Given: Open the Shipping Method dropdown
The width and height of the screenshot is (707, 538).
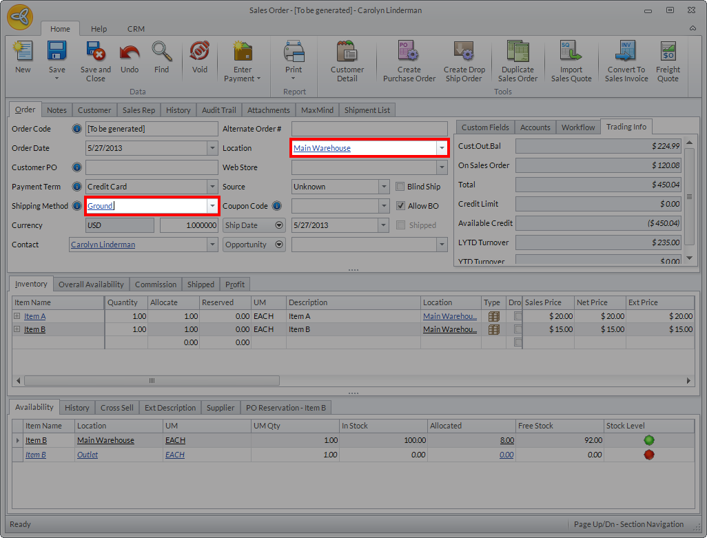Looking at the screenshot, I should [x=212, y=206].
